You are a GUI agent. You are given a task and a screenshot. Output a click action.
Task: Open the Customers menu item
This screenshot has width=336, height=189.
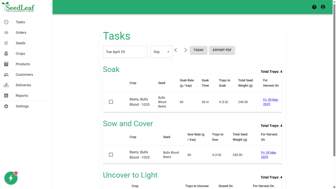24,74
